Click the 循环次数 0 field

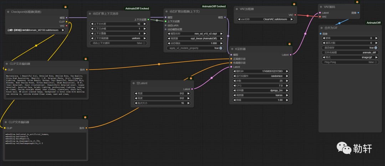pos(350,43)
